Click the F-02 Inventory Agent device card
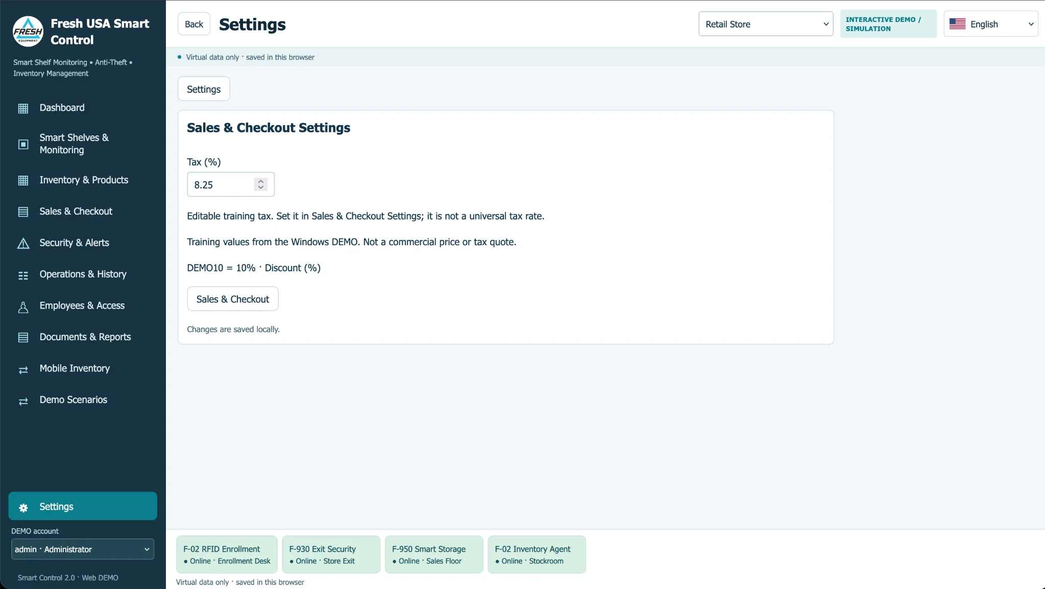This screenshot has width=1045, height=589. [537, 554]
